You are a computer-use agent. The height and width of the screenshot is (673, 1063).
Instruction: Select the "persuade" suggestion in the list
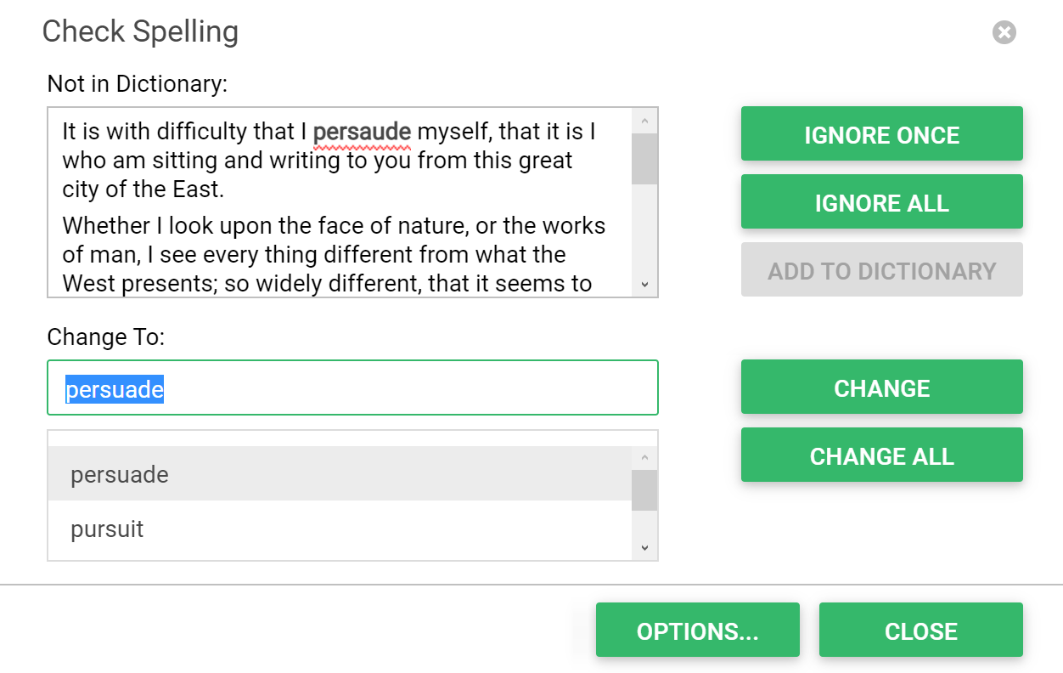click(x=340, y=474)
